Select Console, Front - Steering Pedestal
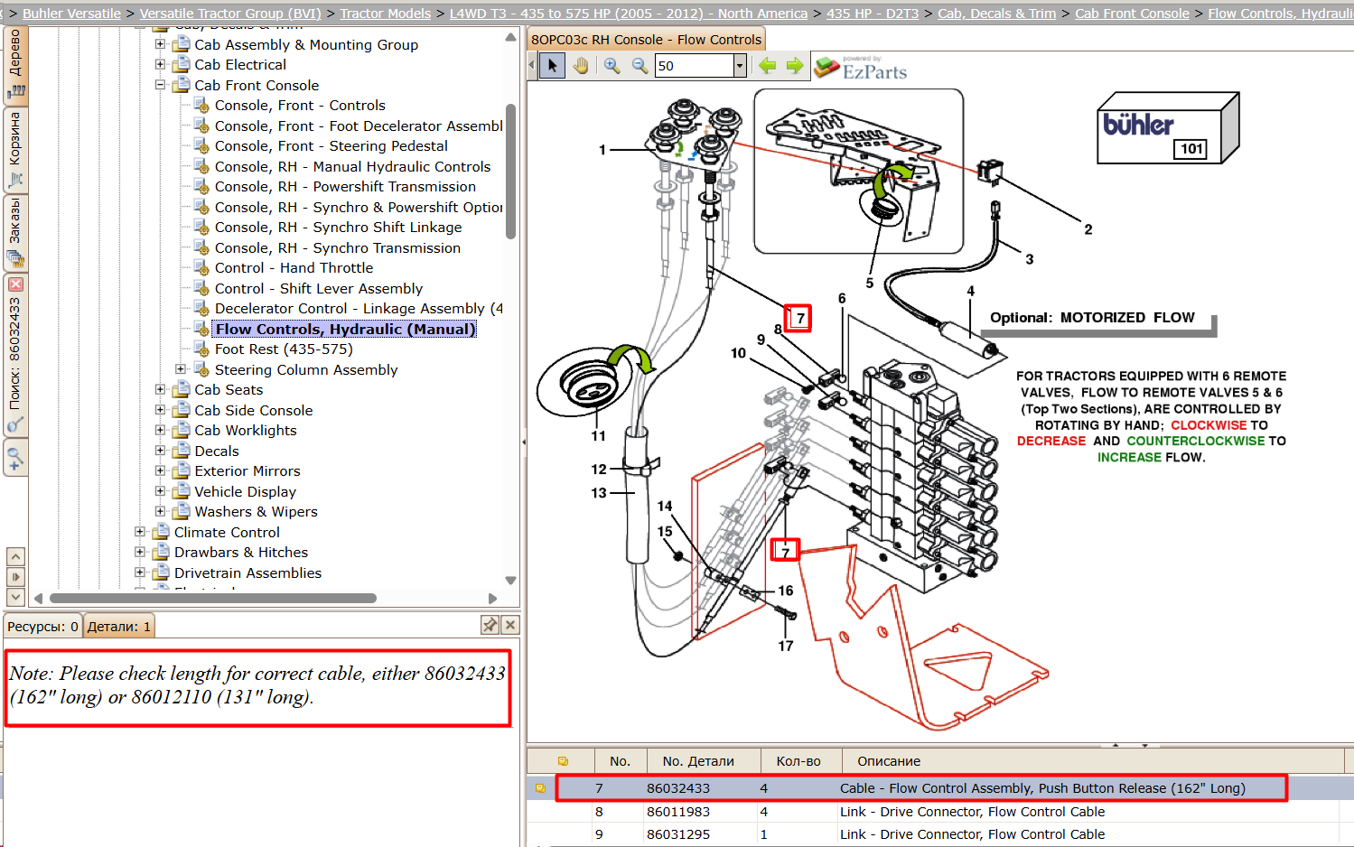Viewport: 1354px width, 847px height. (x=331, y=146)
